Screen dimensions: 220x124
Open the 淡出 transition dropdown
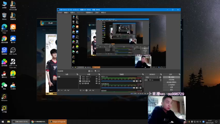[x=152, y=77]
